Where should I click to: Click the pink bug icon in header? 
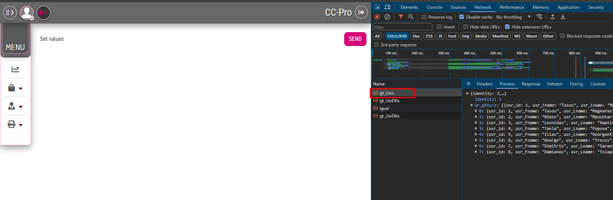click(x=44, y=13)
